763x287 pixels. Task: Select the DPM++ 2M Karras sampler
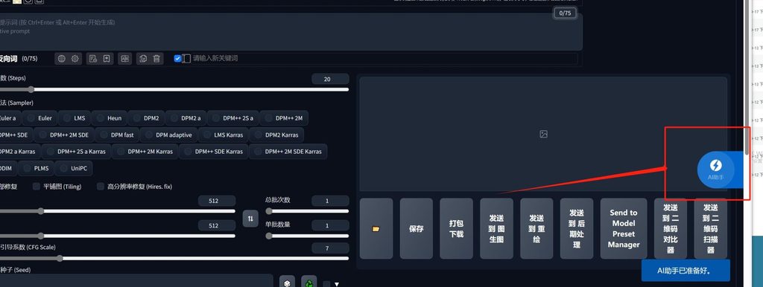coord(145,152)
